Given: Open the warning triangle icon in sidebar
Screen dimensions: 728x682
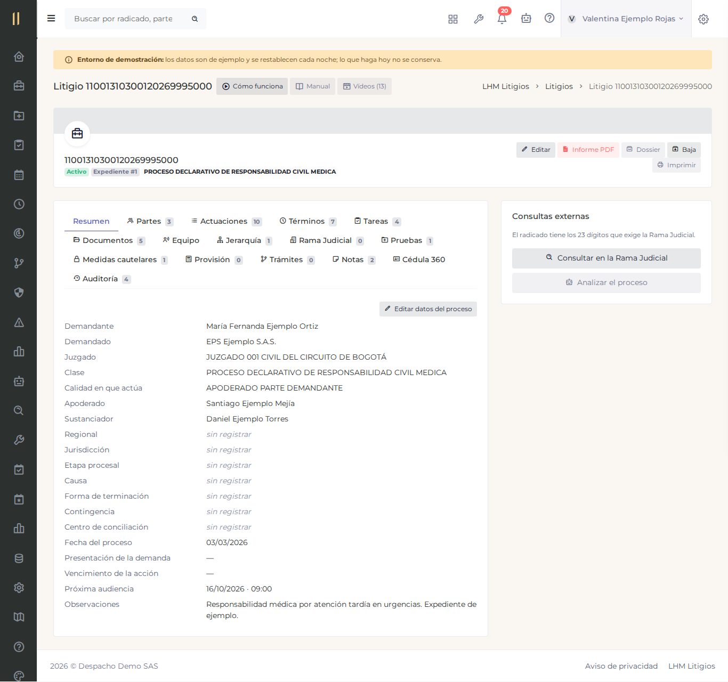Looking at the screenshot, I should (x=19, y=322).
